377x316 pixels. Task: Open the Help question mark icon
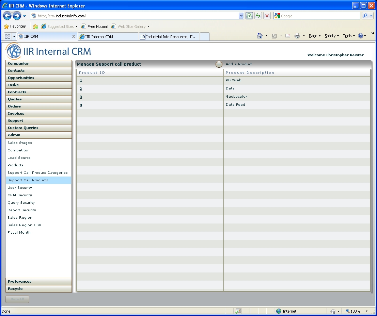point(361,36)
